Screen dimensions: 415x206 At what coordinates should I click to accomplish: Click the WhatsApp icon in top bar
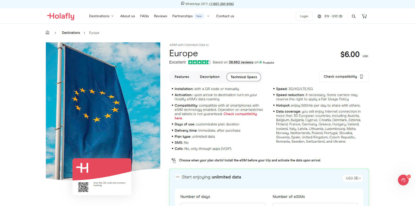tap(183, 3)
